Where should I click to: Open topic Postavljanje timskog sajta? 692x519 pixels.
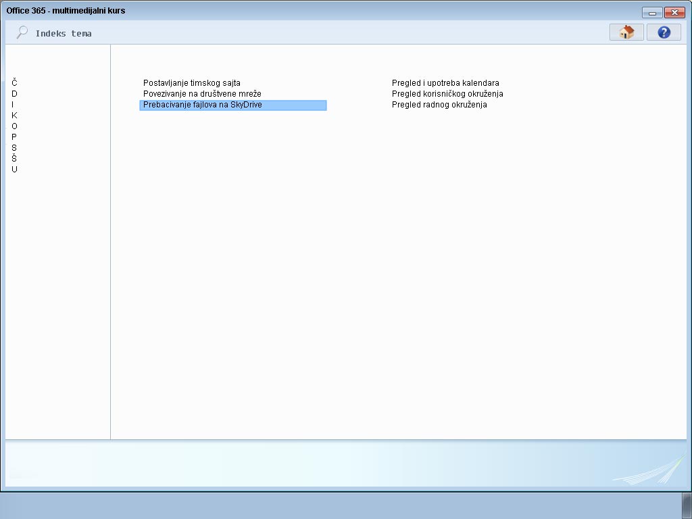[x=192, y=83]
